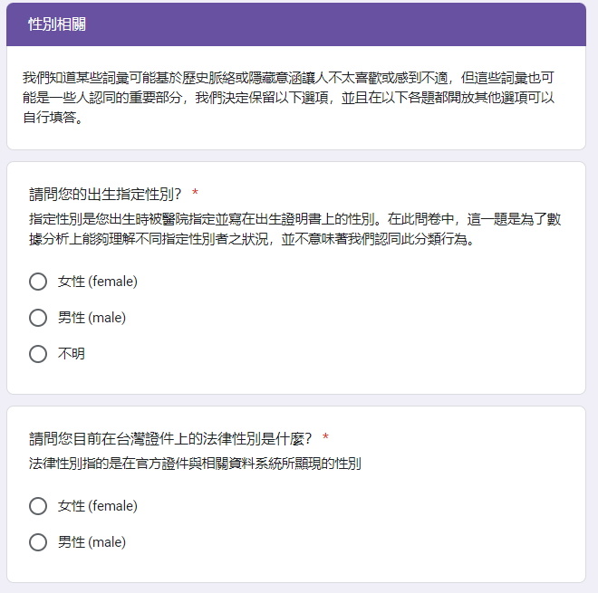Click question title 請問您的出生指定性別?
This screenshot has width=598, height=593.
tap(105, 195)
